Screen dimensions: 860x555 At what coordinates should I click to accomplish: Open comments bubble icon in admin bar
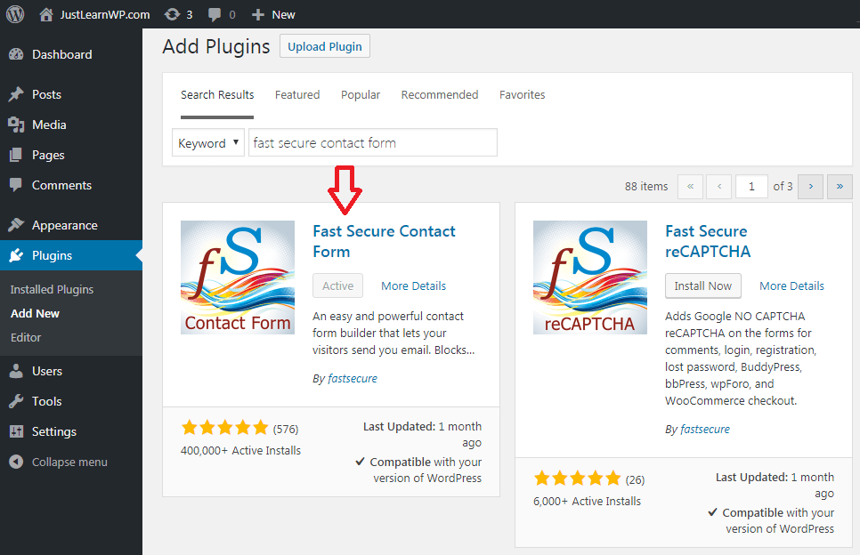[x=215, y=15]
